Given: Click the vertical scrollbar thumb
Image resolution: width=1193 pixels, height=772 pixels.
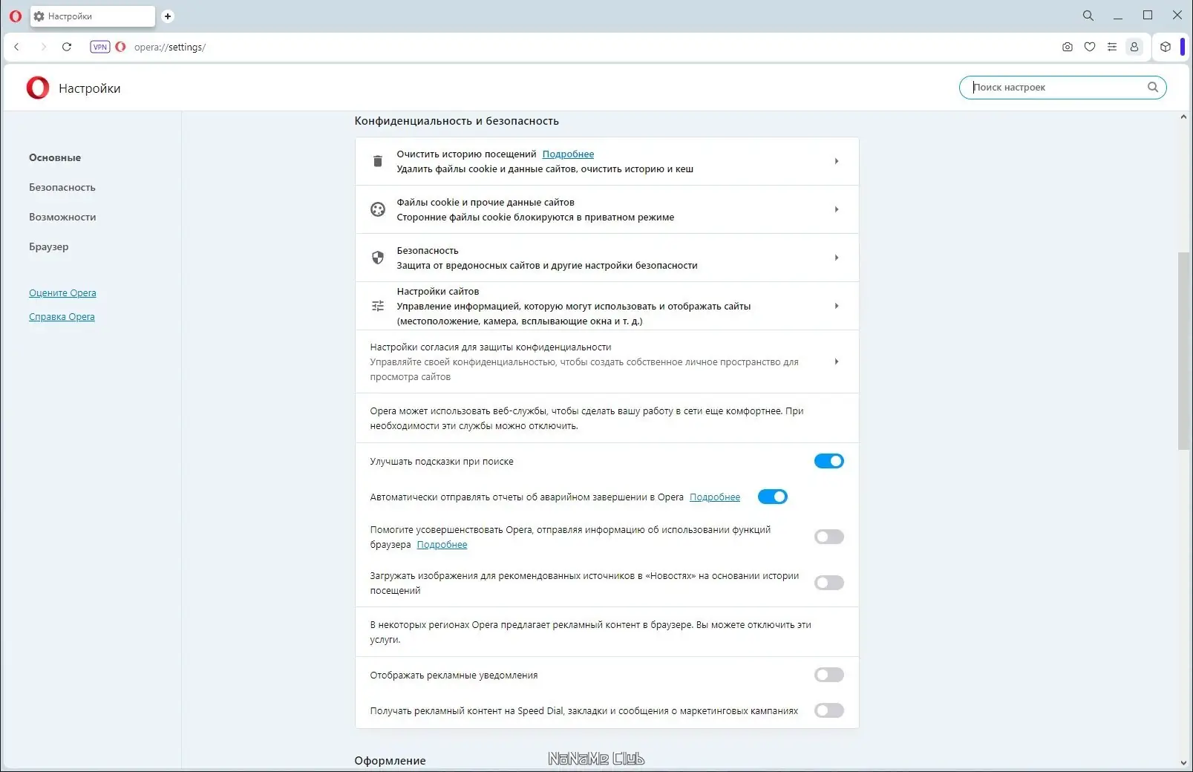Looking at the screenshot, I should pos(1184,350).
